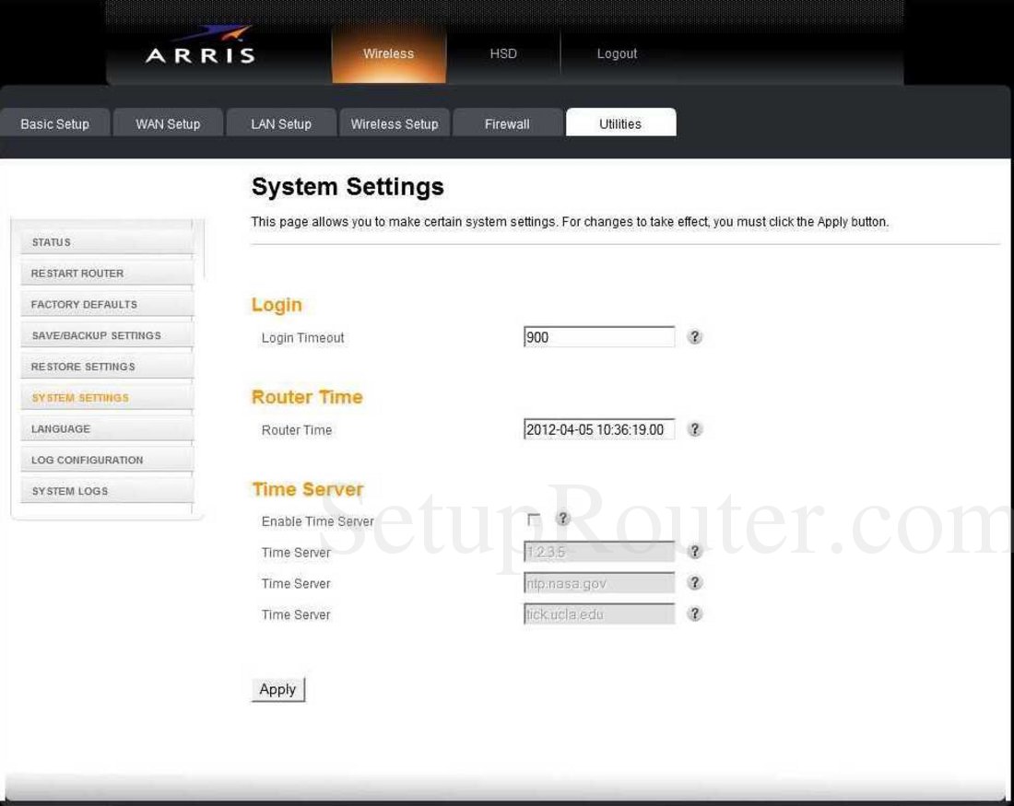Switch to the Basic Setup tab

53,123
